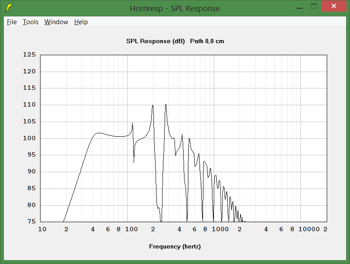Close the SPL Response window
This screenshot has width=350, height=264.
(x=334, y=6)
